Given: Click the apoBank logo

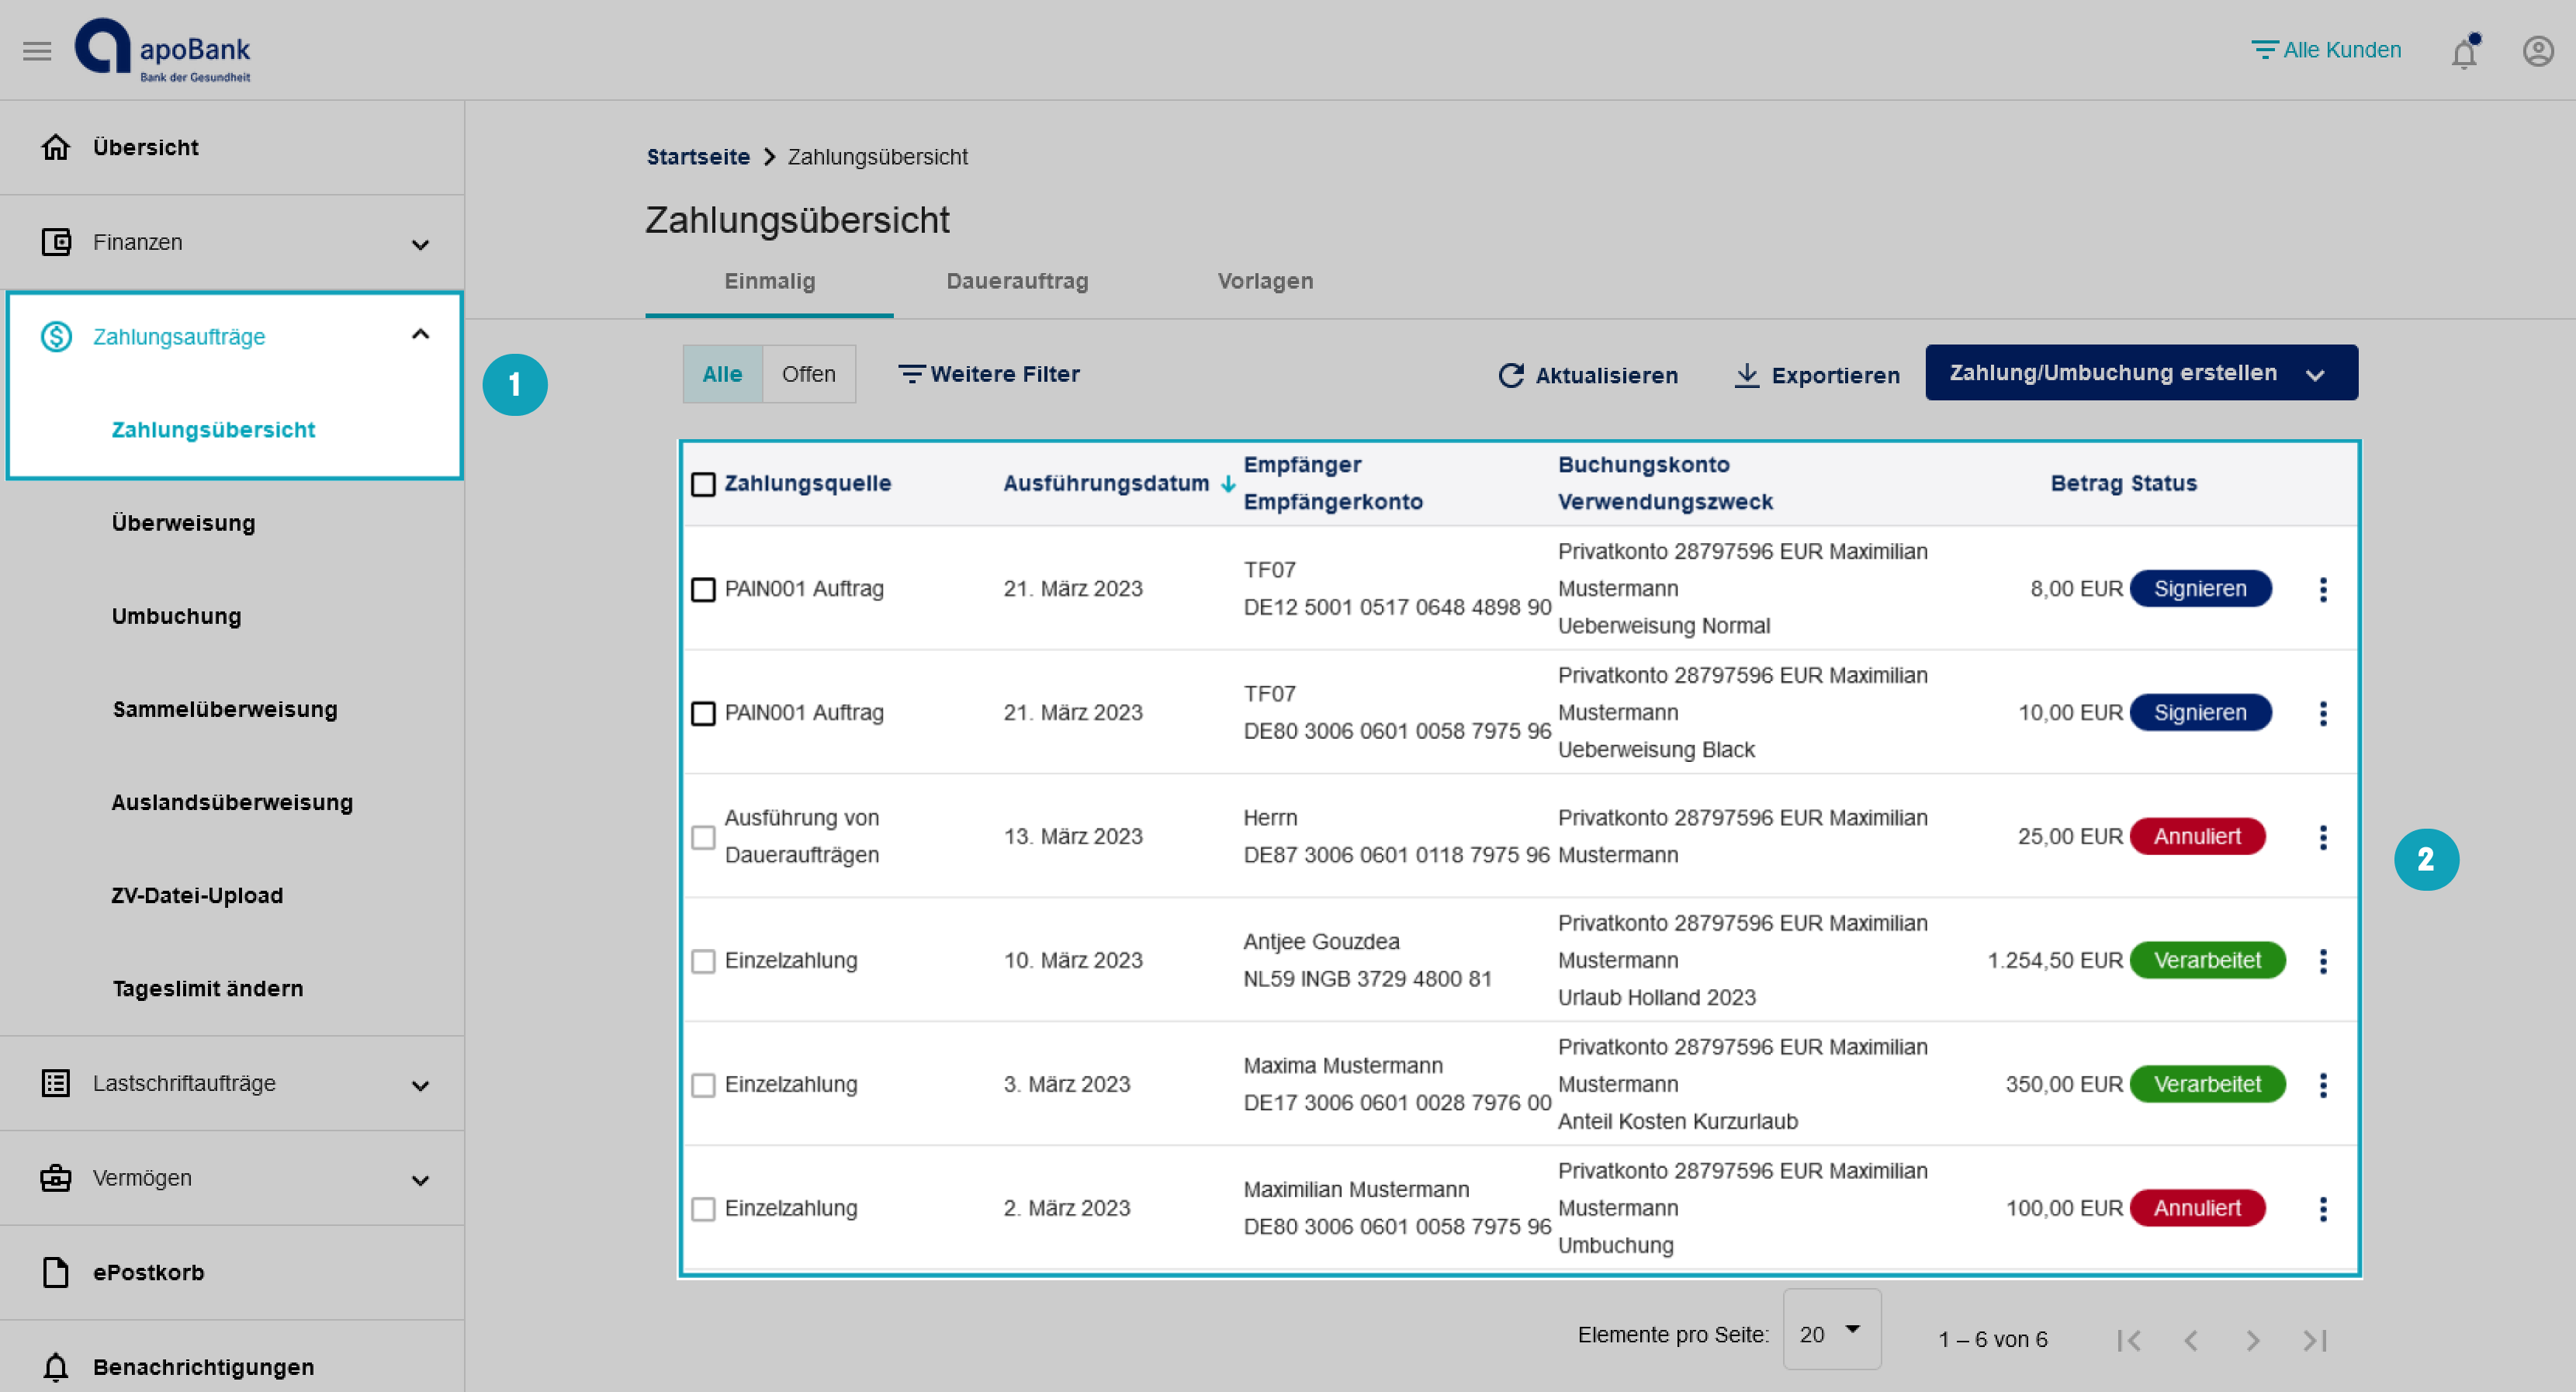Looking at the screenshot, I should click(163, 50).
